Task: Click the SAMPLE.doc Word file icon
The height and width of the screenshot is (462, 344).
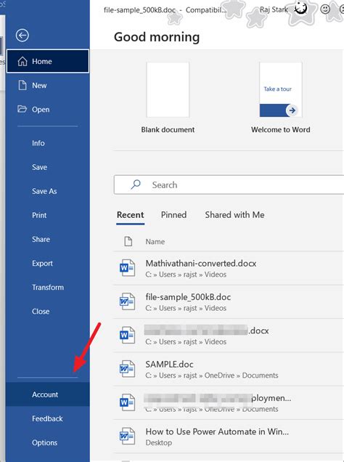Action: tap(127, 369)
